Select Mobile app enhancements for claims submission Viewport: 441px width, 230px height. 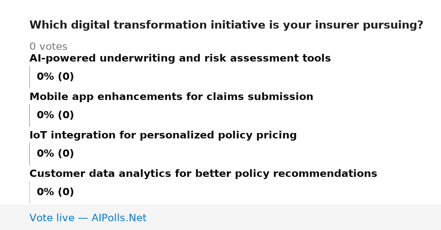coord(171,97)
